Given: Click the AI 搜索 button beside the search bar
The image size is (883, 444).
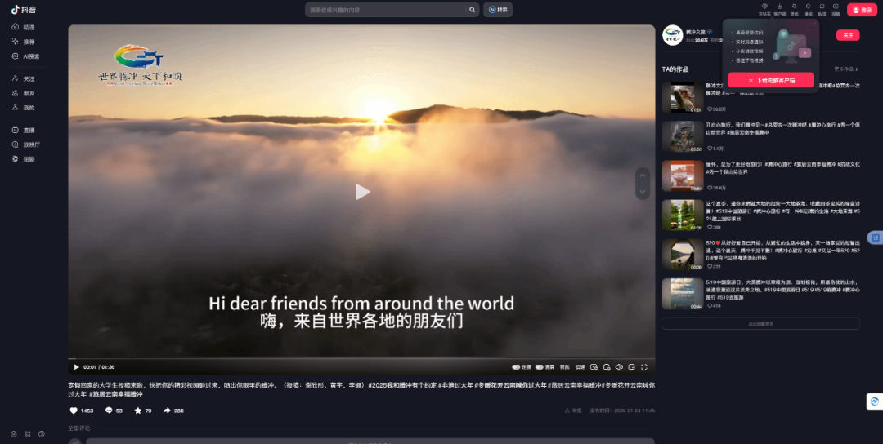Looking at the screenshot, I should (498, 10).
